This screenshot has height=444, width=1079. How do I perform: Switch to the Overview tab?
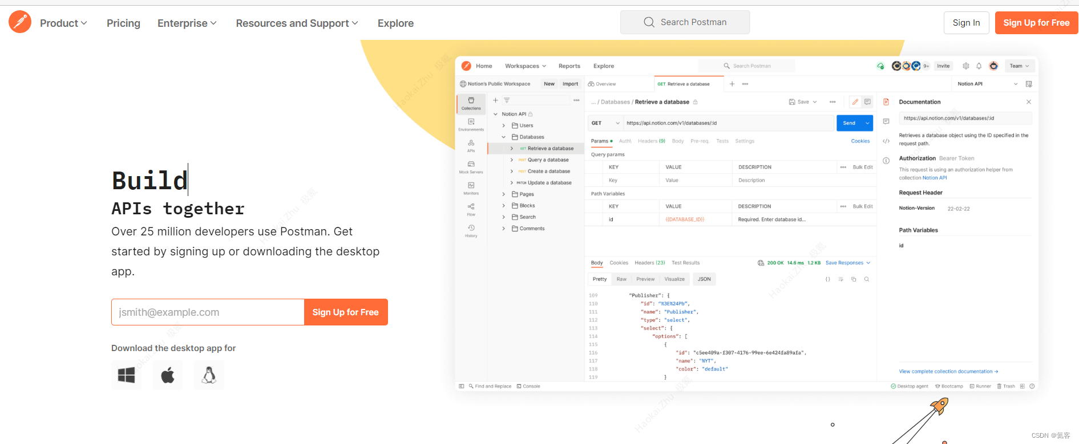pyautogui.click(x=602, y=84)
